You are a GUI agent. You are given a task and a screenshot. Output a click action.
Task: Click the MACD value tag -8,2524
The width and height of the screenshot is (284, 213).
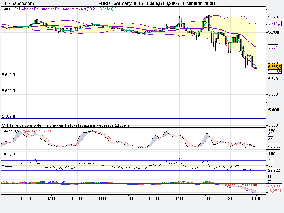(x=274, y=191)
